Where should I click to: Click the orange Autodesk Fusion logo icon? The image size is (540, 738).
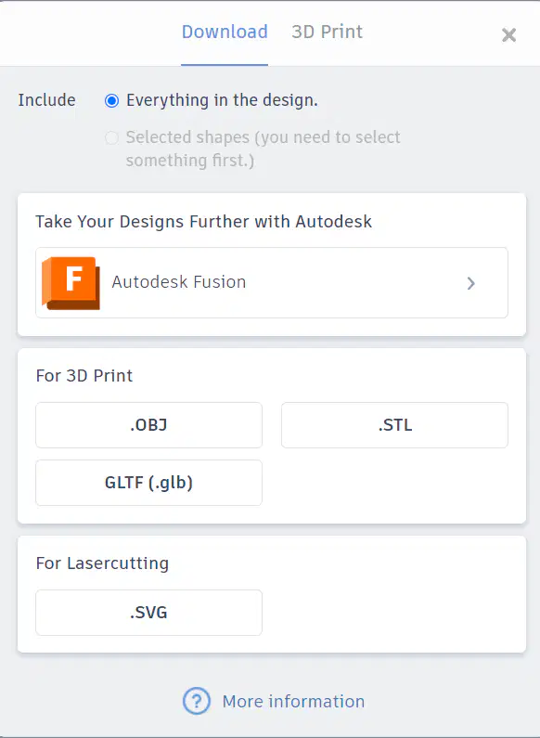(x=71, y=283)
